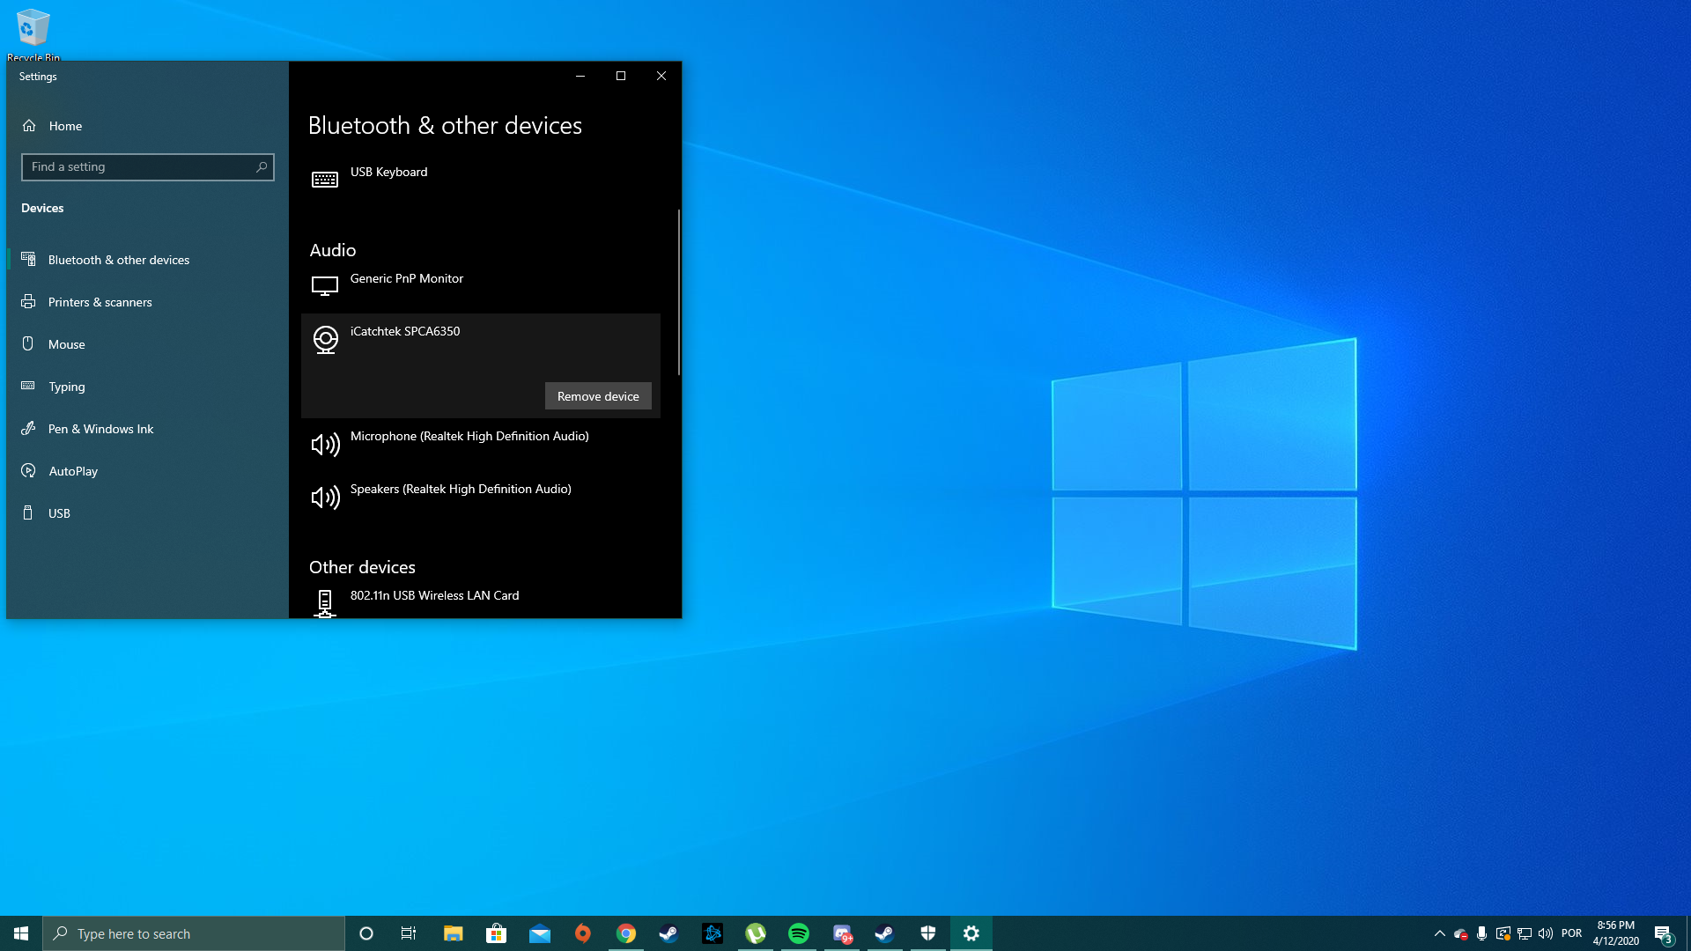Open the volume tray icon
The image size is (1691, 951).
[x=1546, y=933]
